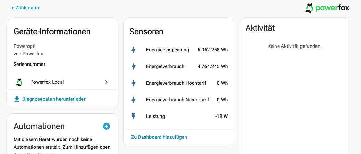Expand the Powerfox Local chevron arrow
361x154 pixels.
pyautogui.click(x=106, y=82)
